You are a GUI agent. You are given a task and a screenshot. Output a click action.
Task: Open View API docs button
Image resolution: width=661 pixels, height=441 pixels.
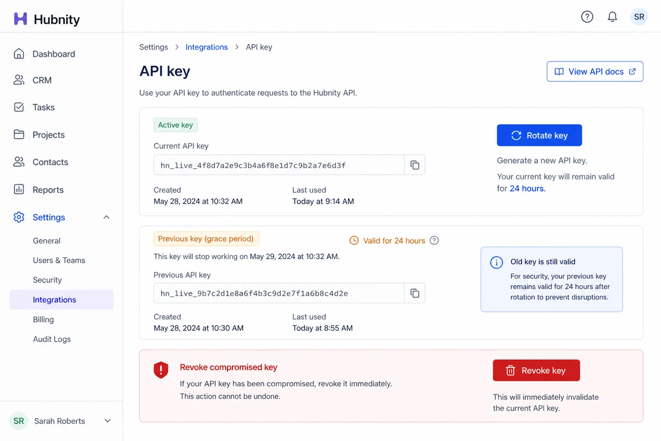(595, 72)
